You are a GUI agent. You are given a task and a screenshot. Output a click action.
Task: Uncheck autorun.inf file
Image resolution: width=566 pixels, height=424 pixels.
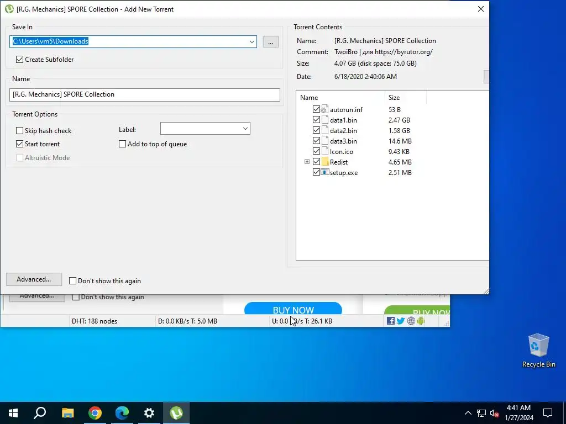pos(316,109)
